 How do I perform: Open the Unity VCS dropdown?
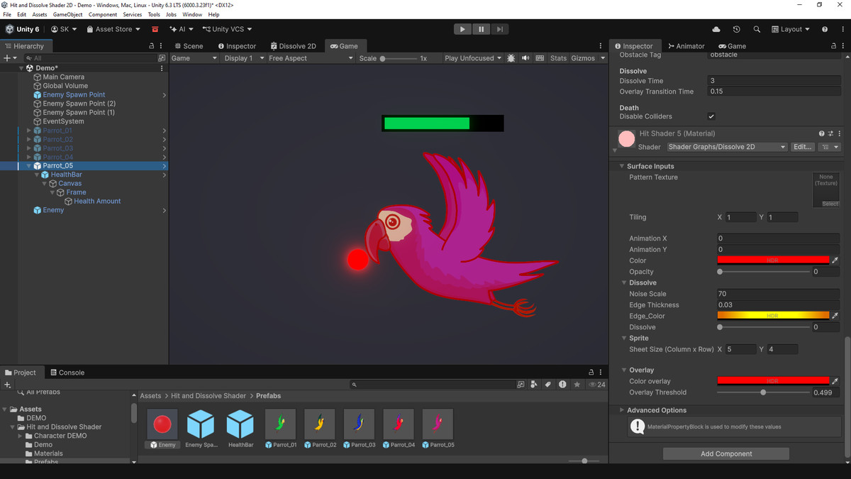pos(228,29)
